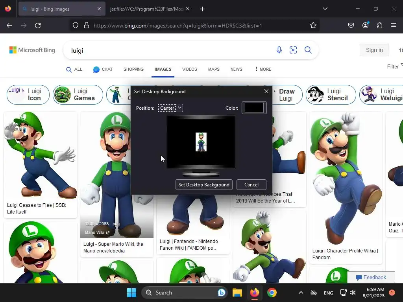Screen dimensions: 403x302
Task: Show hidden system tray icons
Action: coord(301,293)
